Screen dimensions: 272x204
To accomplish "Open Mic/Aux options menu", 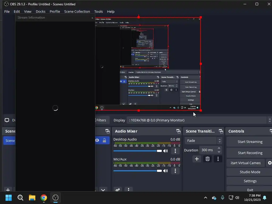I will pyautogui.click(x=175, y=171).
